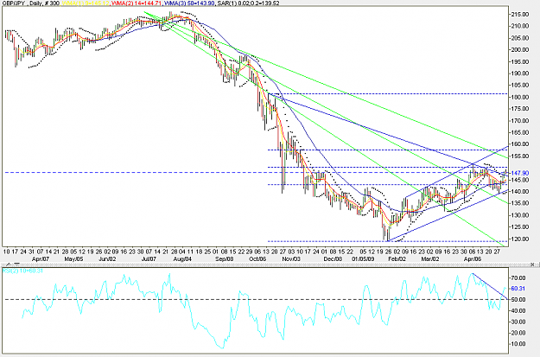Click the RSI(2) 10=60.31 indicator label
The image size is (540, 357).
click(22, 271)
